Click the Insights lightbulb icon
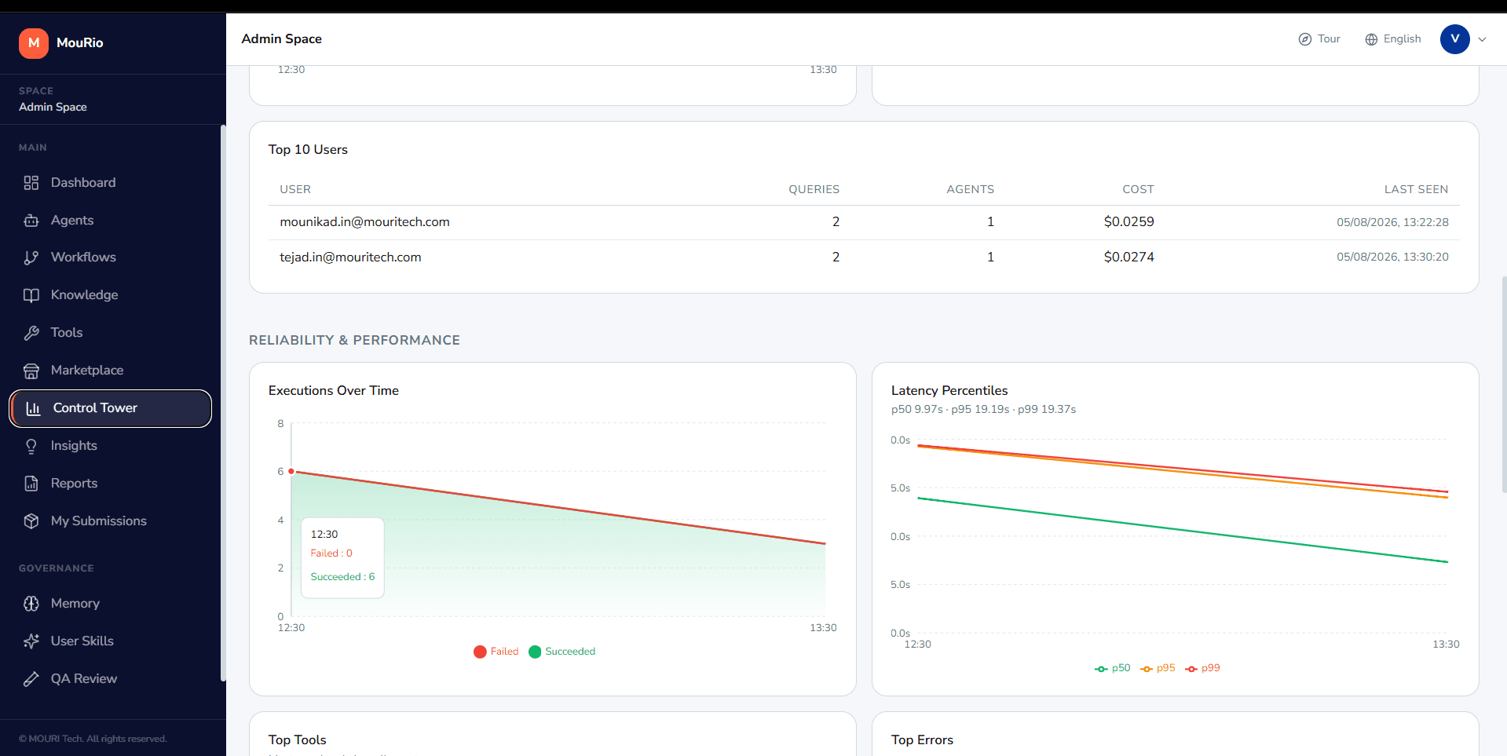 [31, 446]
